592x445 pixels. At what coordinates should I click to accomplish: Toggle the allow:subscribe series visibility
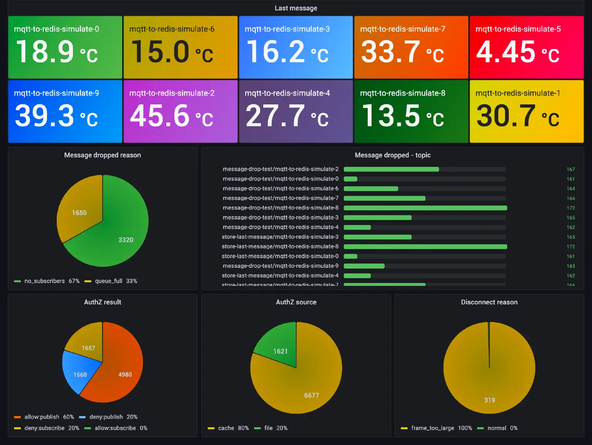pyautogui.click(x=115, y=428)
